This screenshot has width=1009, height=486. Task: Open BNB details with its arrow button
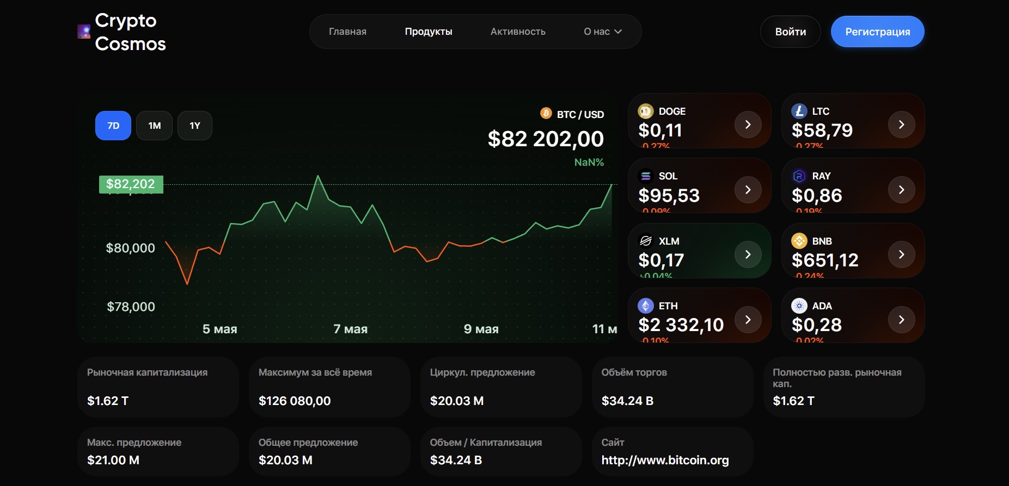click(x=902, y=254)
